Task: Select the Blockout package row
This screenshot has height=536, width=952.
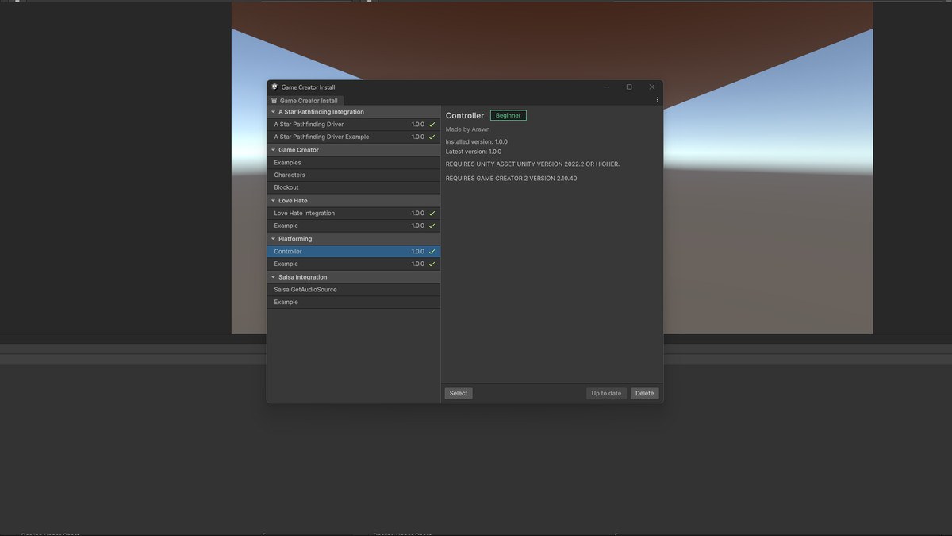Action: pos(354,188)
